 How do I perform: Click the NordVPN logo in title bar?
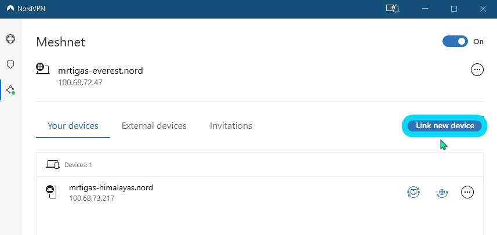[x=10, y=9]
